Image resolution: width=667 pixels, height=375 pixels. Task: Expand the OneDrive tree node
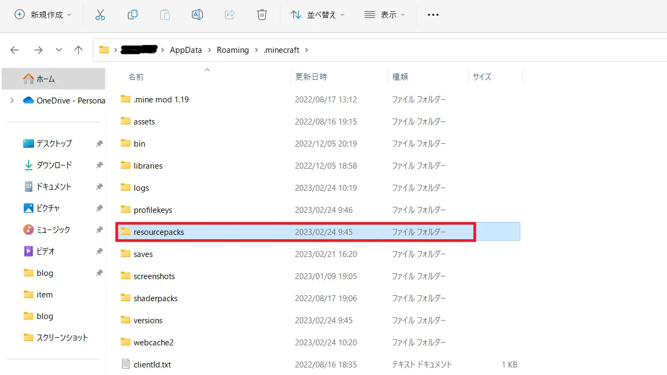[12, 100]
